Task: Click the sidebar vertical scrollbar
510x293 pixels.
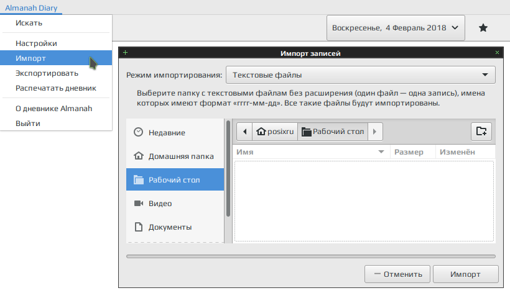Action: [x=228, y=168]
